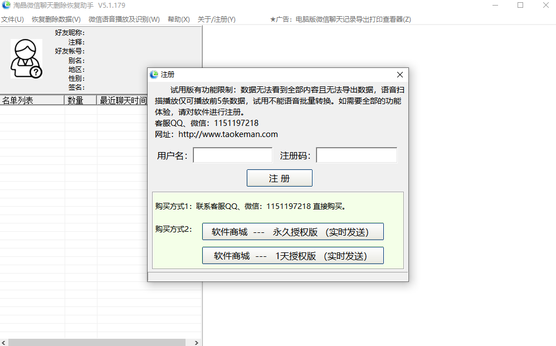The image size is (556, 346).
Task: Maximize the main application window
Action: [520, 6]
